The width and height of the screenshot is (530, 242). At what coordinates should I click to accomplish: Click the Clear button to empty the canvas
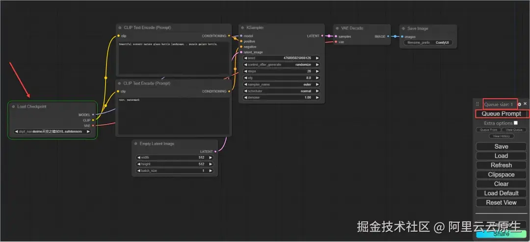[x=501, y=184]
